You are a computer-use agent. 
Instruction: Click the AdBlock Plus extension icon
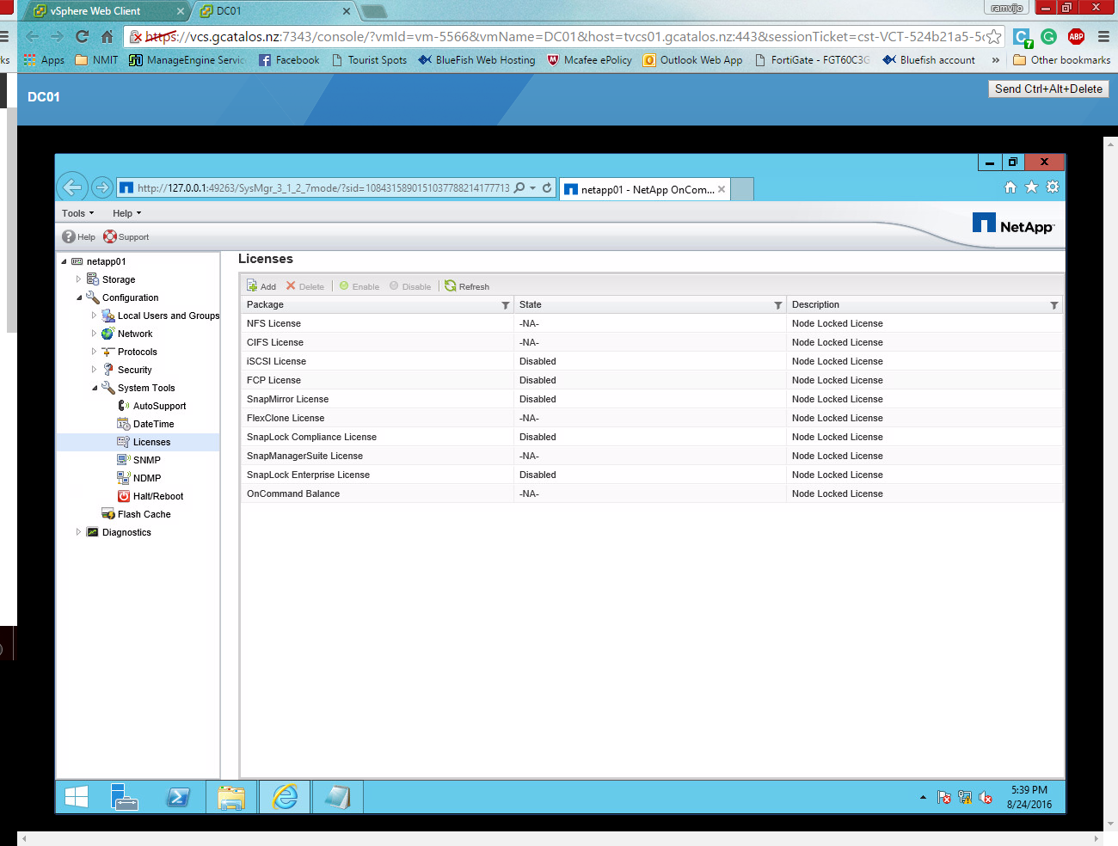[x=1076, y=36]
